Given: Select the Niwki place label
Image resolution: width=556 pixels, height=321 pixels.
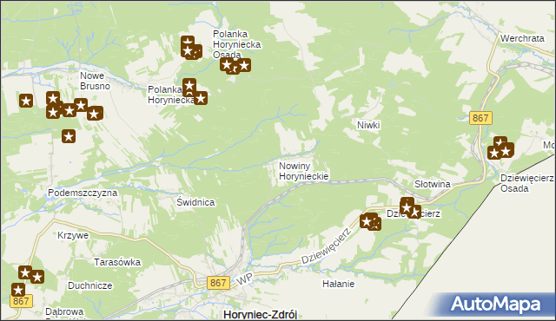Looking at the screenshot, I should click(368, 125).
